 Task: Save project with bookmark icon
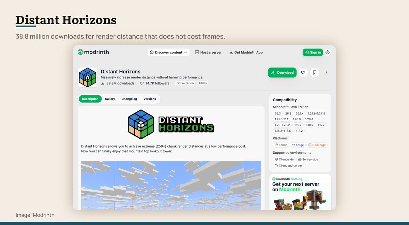click(x=315, y=73)
